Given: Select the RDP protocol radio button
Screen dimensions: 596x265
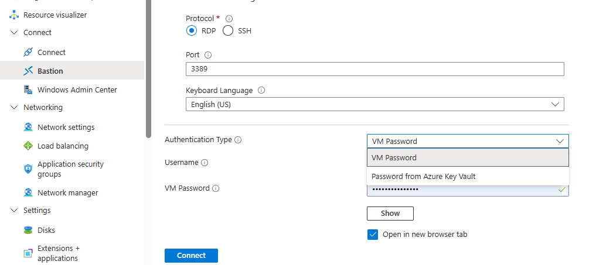Looking at the screenshot, I should coord(192,30).
